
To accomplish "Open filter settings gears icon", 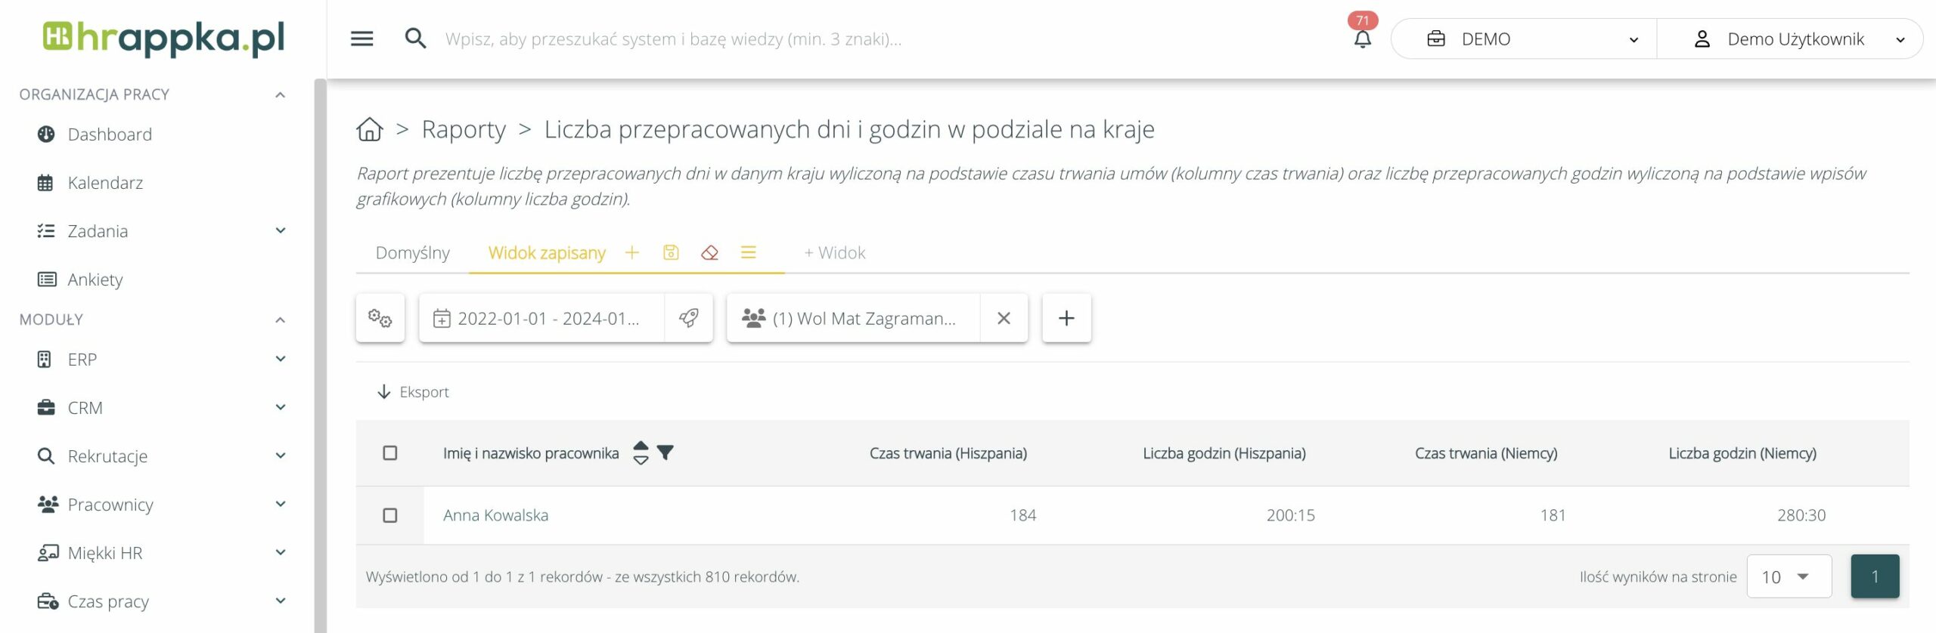I will pos(380,318).
